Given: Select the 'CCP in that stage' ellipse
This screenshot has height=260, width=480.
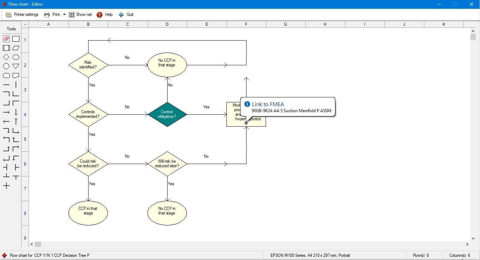Looking at the screenshot, I should [x=88, y=213].
